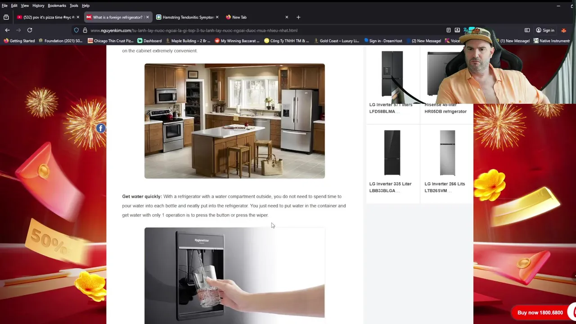
Task: Toggle reader view icon in address bar
Action: click(x=448, y=30)
